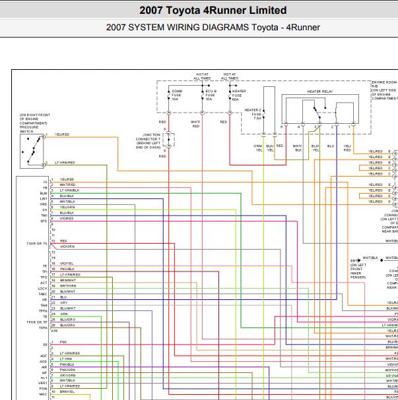Viewport: 398px width, 400px height.
Task: Click the 'HEATER 2 FUSE 7.5A' label
Action: (253, 114)
